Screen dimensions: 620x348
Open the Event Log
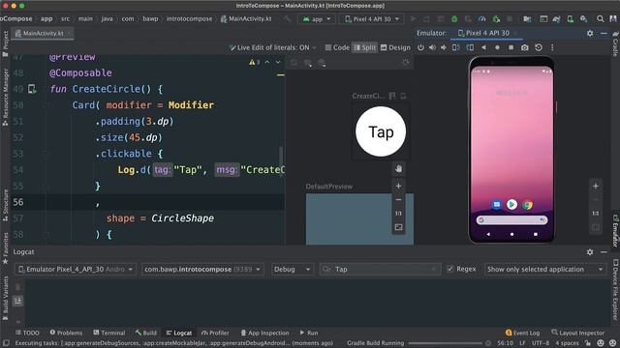522,333
